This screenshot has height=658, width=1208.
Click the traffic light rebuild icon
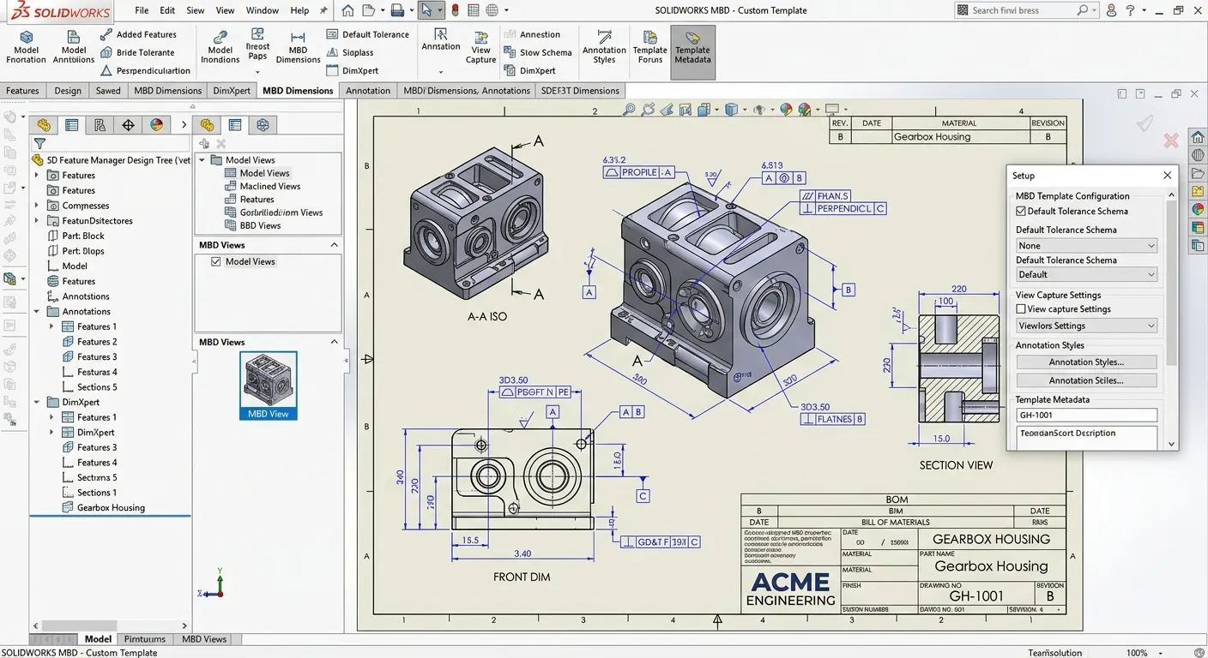click(x=455, y=10)
